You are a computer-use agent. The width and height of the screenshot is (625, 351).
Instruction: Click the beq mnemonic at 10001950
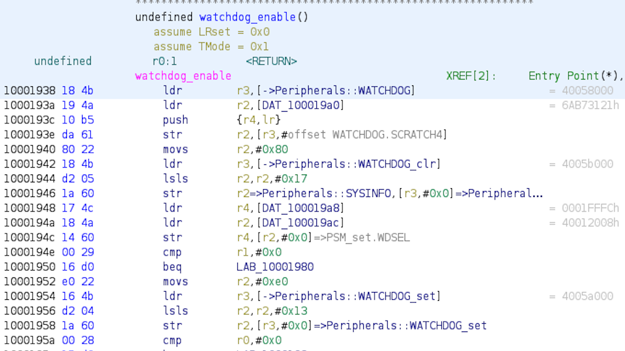172,267
